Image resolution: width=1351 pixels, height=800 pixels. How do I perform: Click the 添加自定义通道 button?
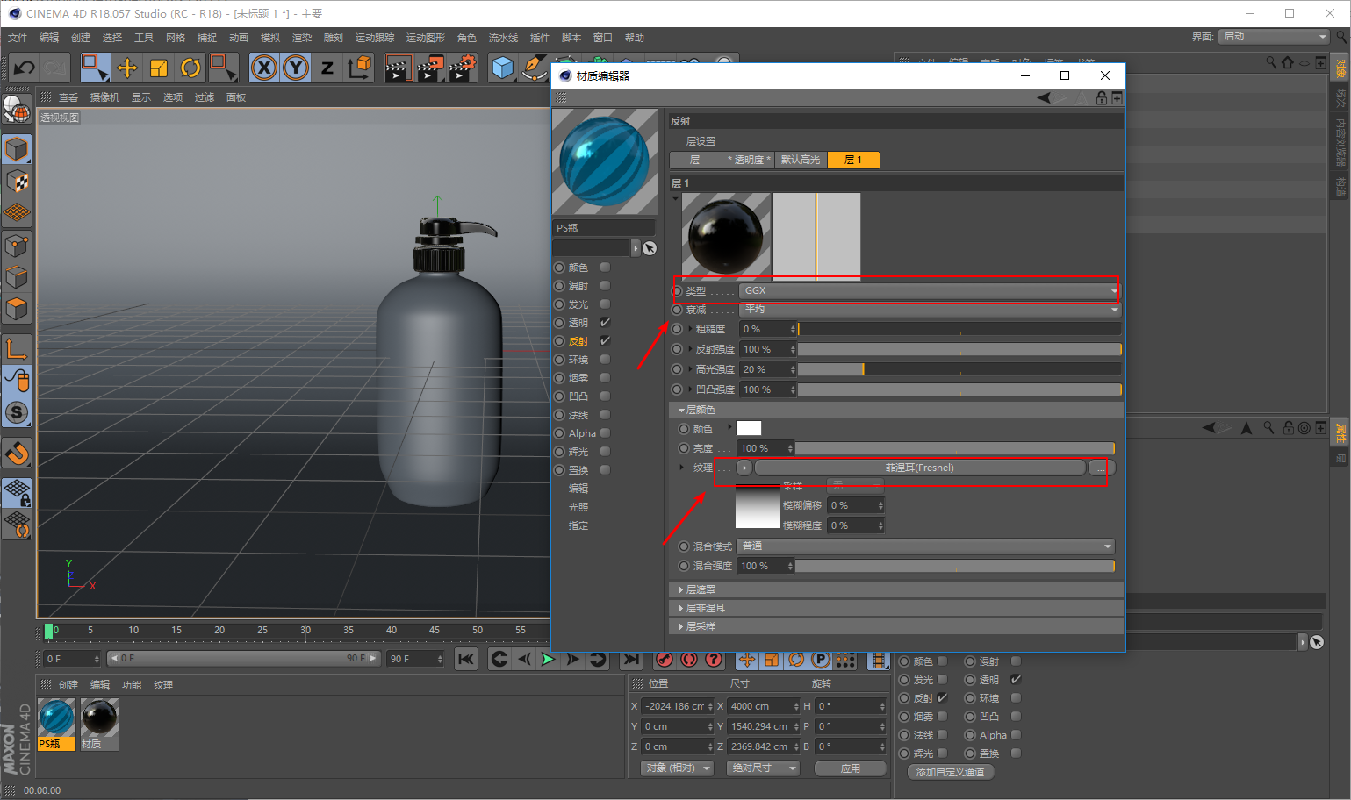pos(951,772)
